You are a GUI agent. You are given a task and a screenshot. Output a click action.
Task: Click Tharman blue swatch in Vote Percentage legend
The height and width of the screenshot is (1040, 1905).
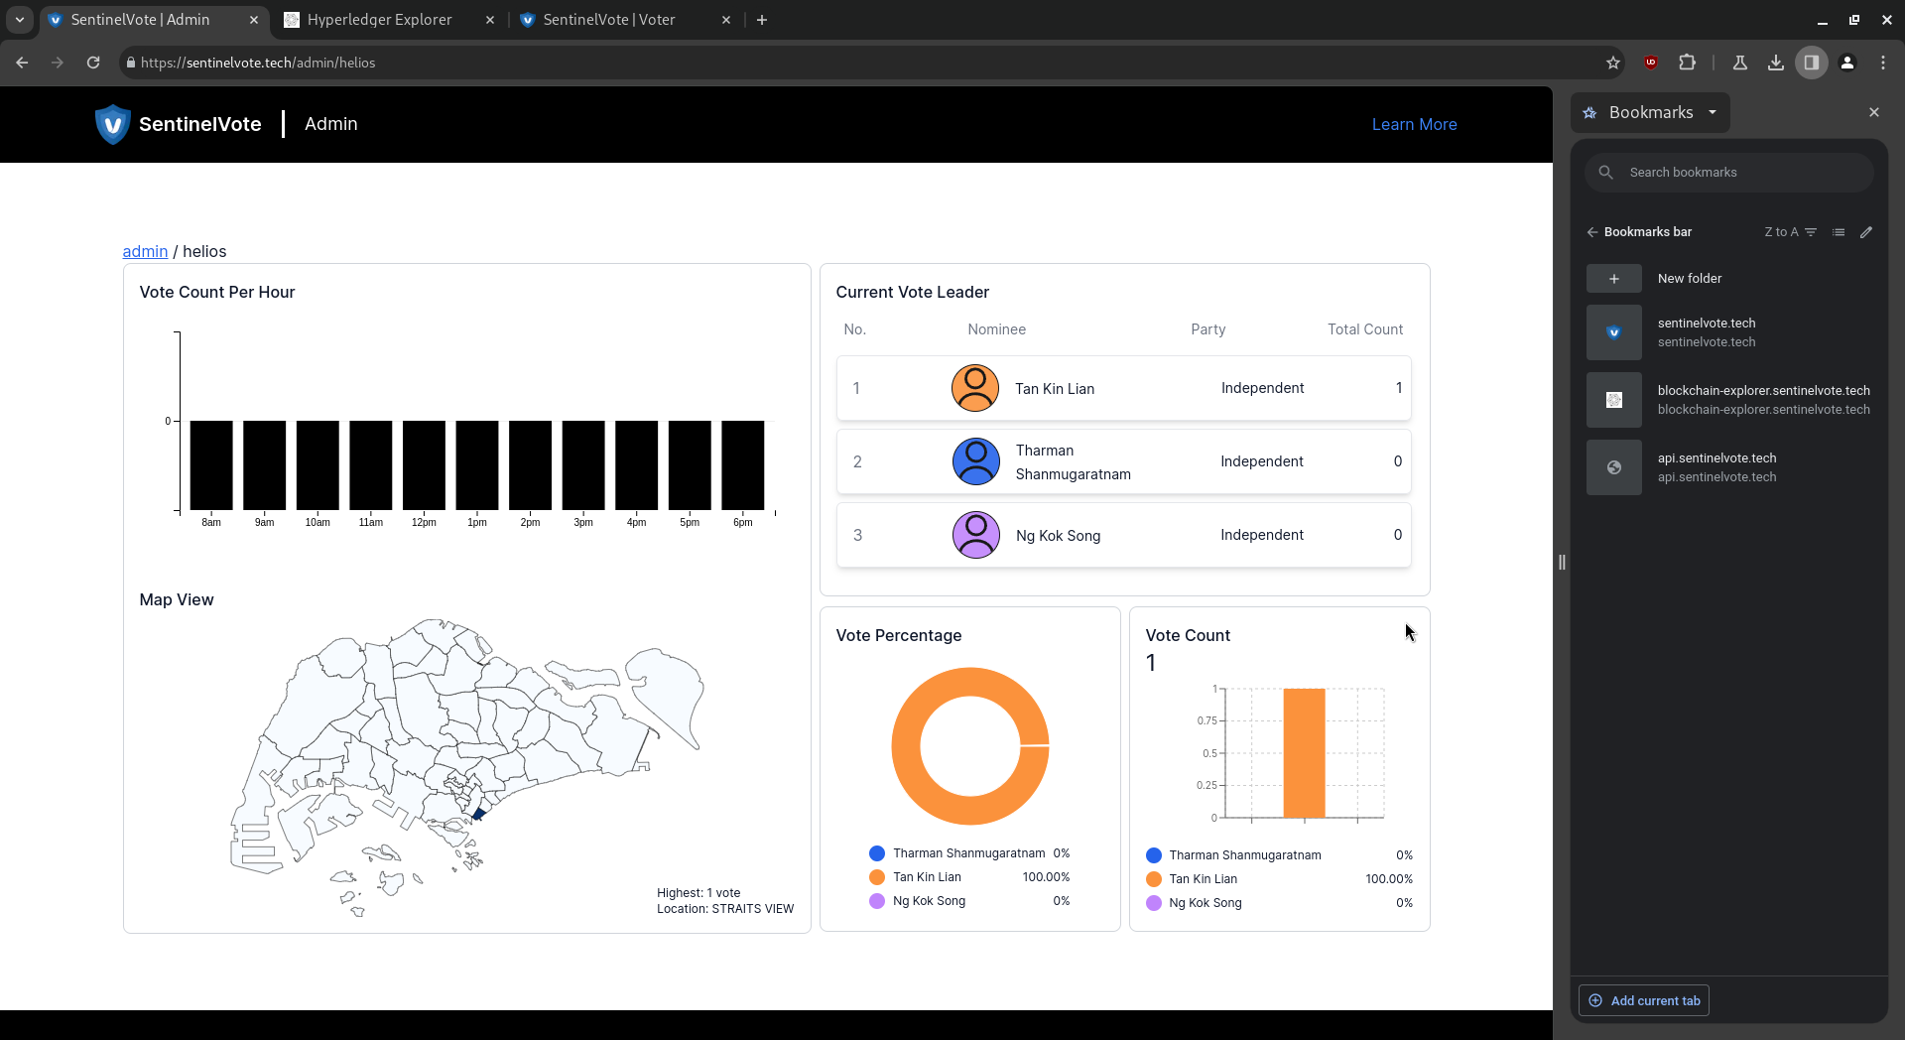tap(877, 853)
